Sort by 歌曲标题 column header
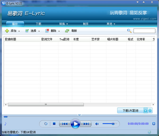This screenshot has height=136, width=159. click(22, 39)
